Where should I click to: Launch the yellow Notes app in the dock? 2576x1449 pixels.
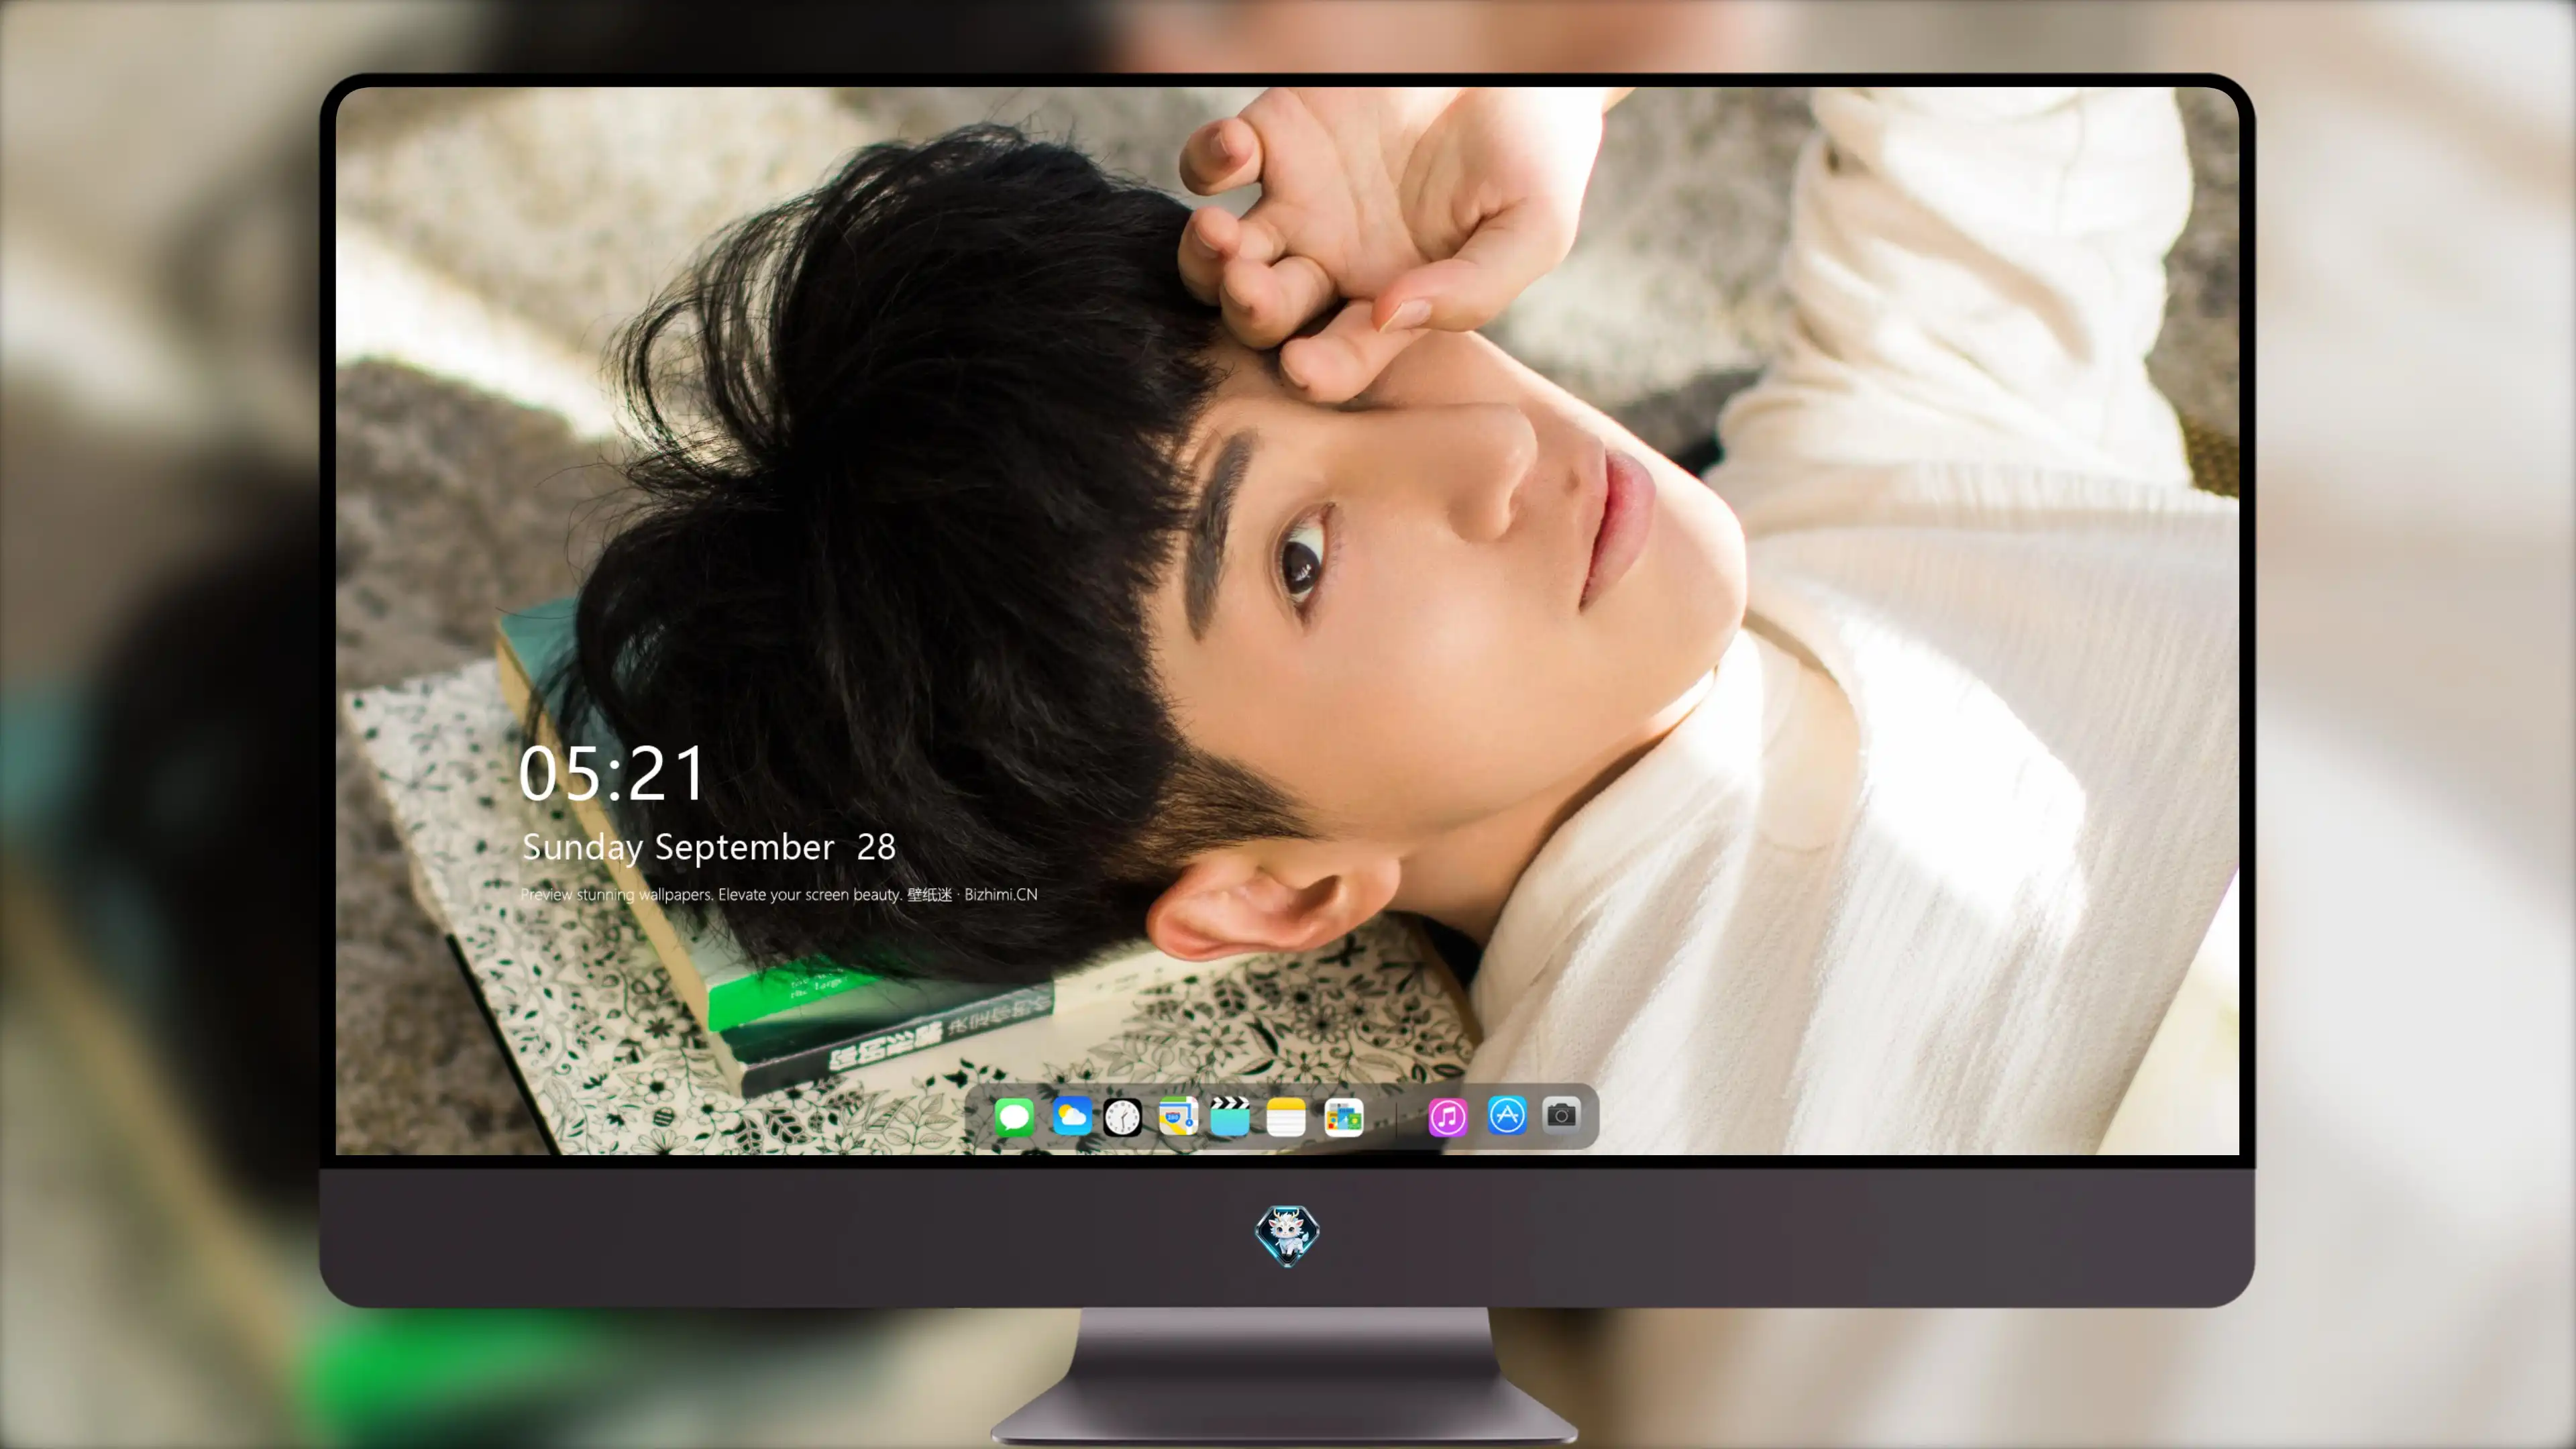pos(1286,1116)
